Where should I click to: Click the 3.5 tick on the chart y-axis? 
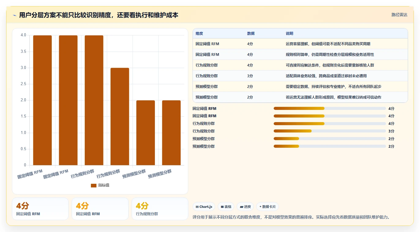(23, 52)
